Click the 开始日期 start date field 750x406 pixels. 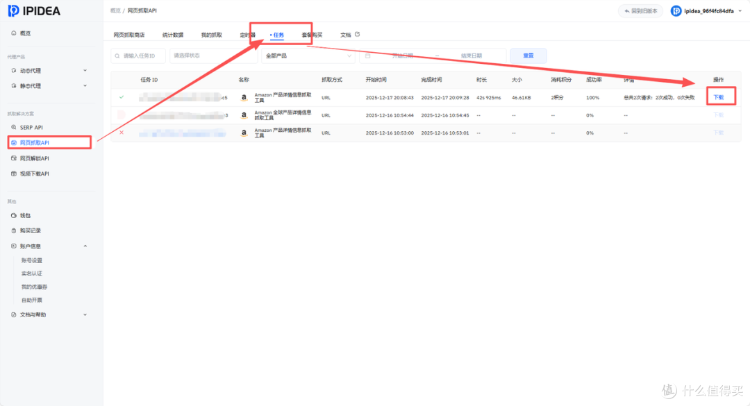pyautogui.click(x=402, y=56)
